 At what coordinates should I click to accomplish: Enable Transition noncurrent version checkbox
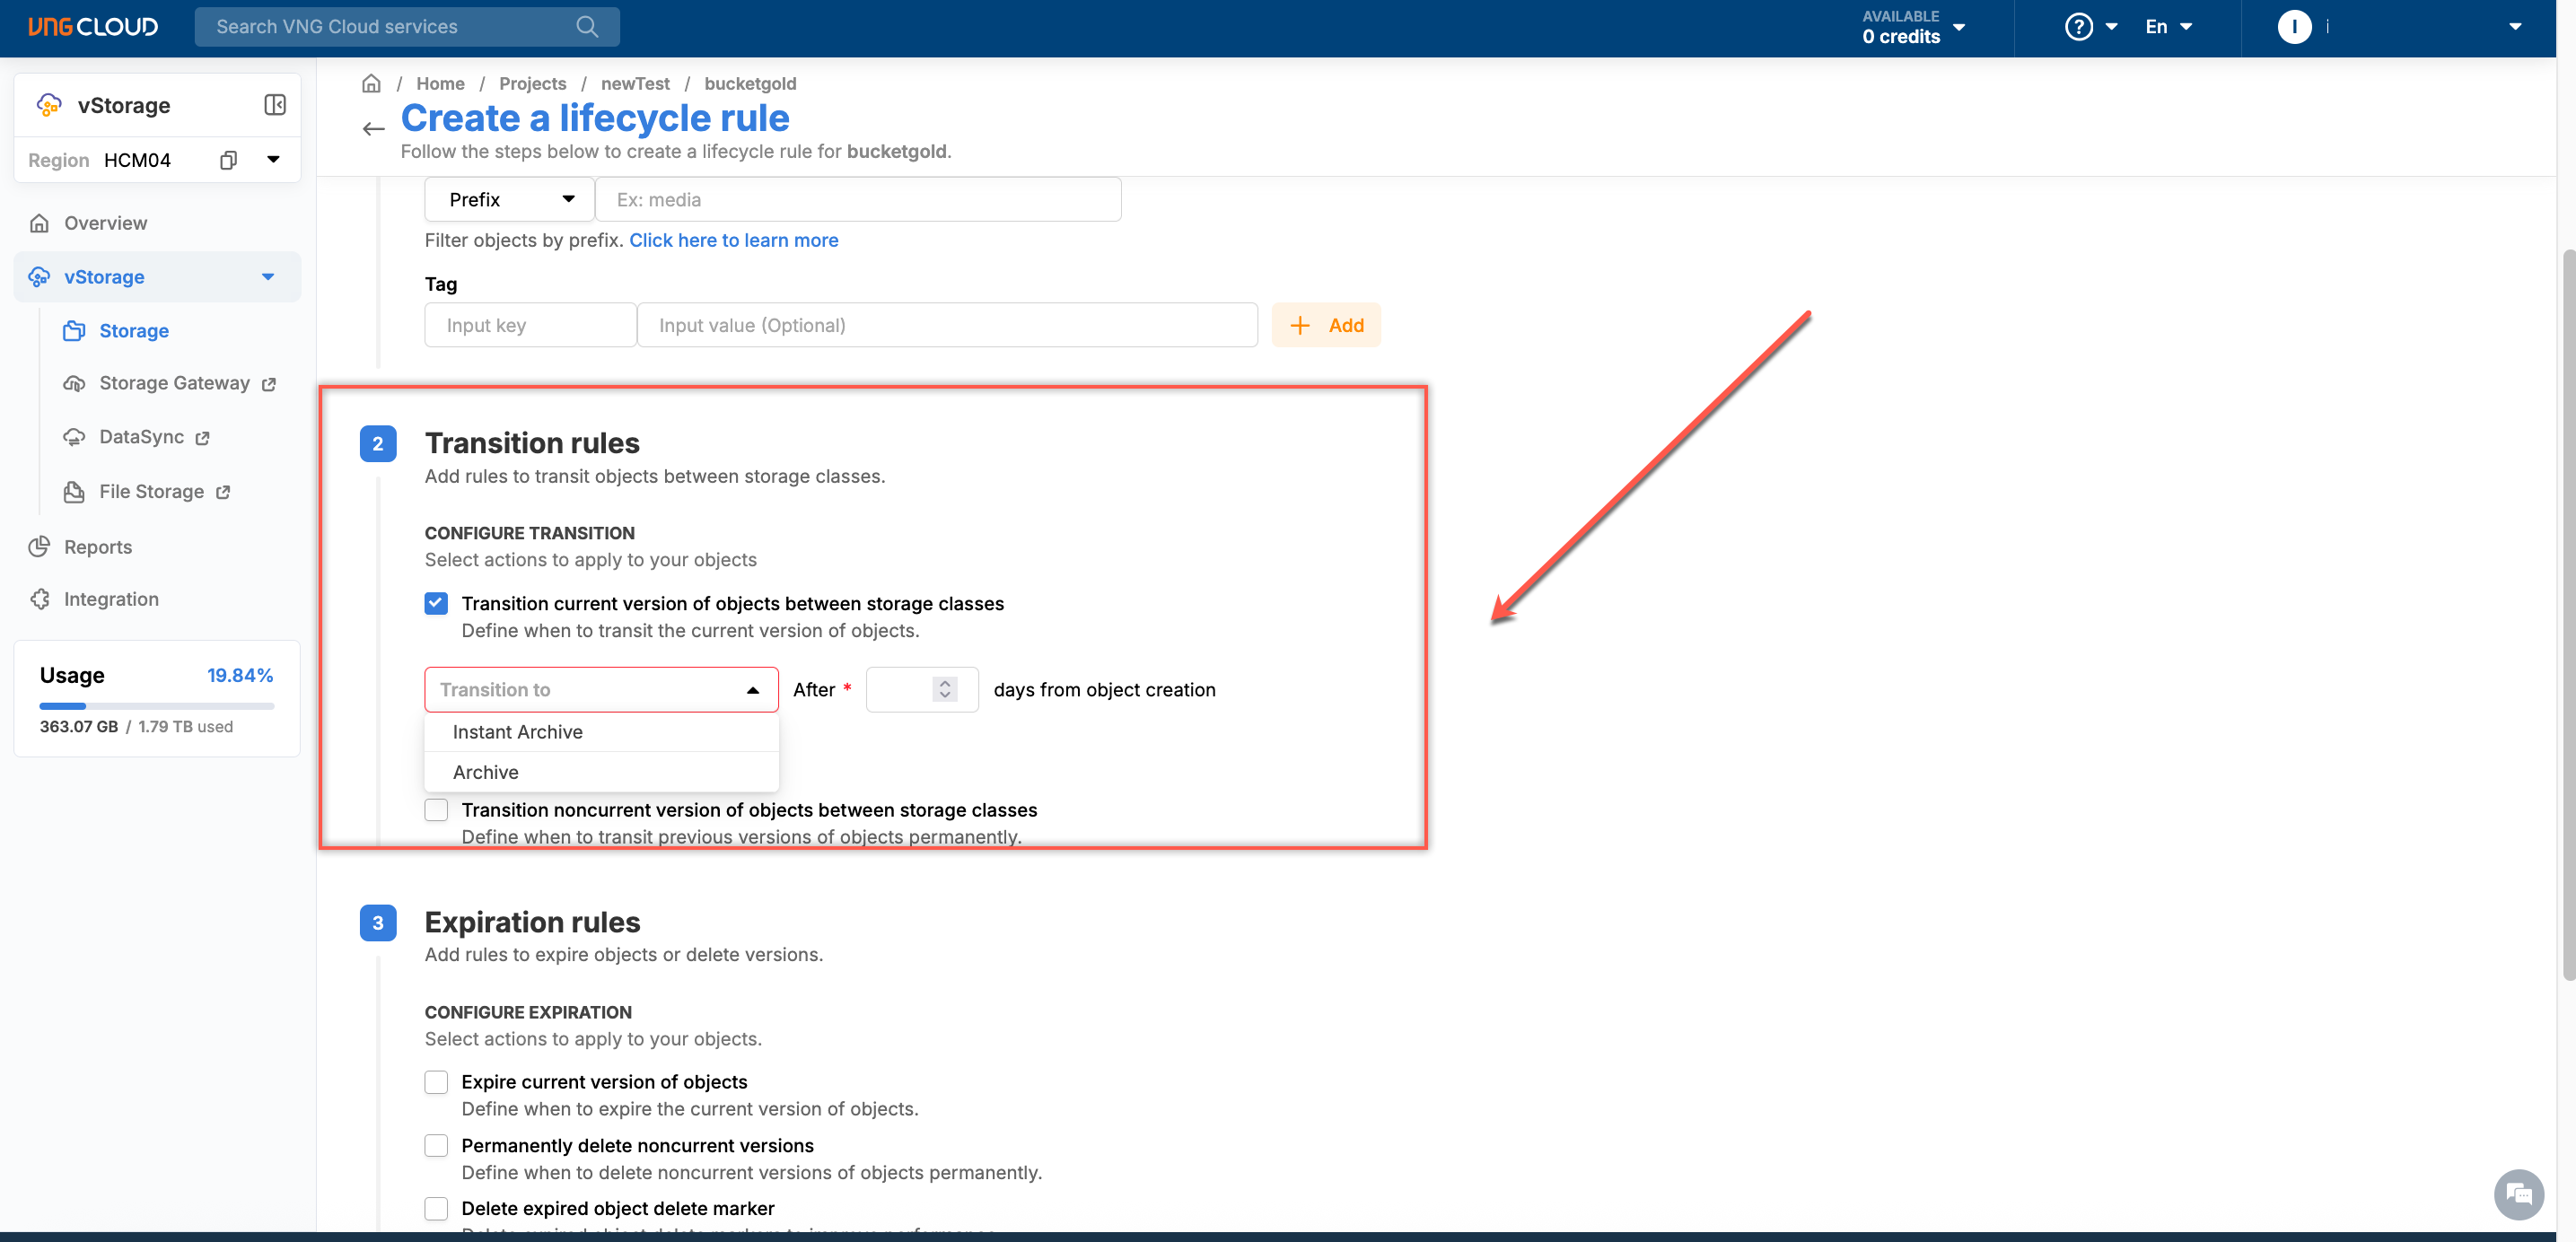tap(436, 809)
